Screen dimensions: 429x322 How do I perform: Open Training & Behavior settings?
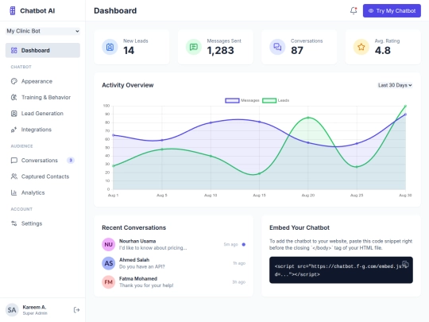[43, 97]
